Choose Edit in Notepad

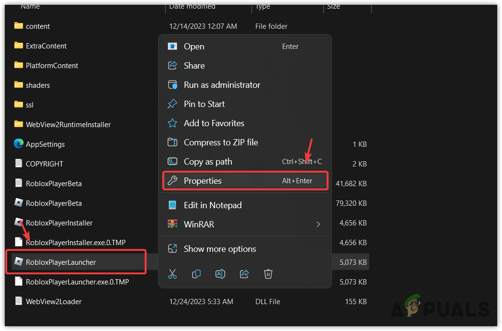tap(245, 205)
